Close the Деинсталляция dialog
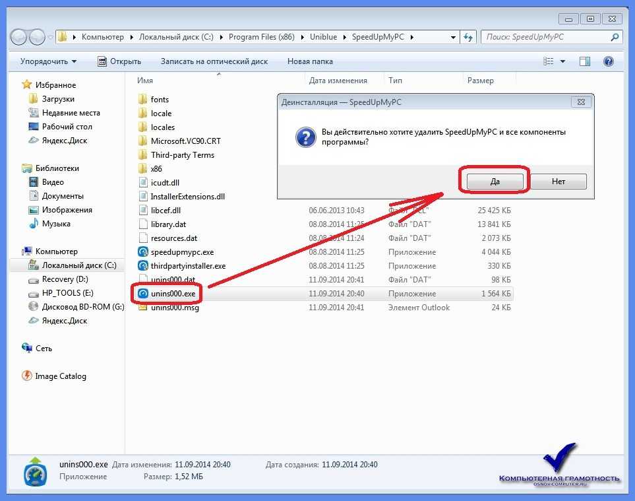The width and height of the screenshot is (635, 501). pos(581,102)
